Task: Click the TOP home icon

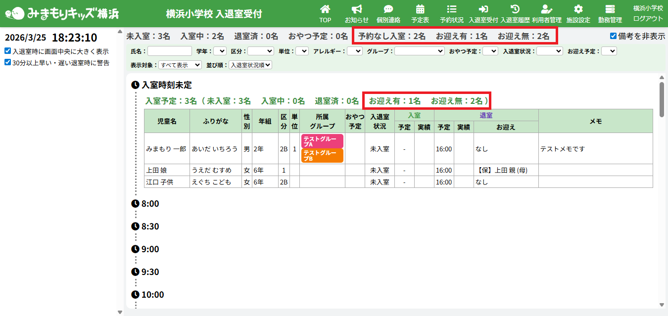Action: [325, 9]
